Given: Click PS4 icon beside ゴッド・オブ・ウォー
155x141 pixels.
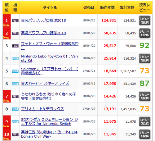Looking at the screenshot, I should click(x=15, y=46).
